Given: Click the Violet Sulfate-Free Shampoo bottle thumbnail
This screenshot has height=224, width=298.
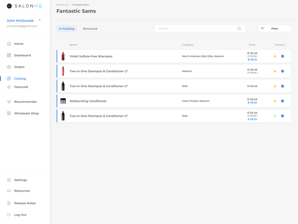Looking at the screenshot, I should click(x=63, y=56).
